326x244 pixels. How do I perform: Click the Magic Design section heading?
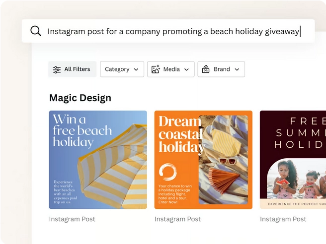80,98
